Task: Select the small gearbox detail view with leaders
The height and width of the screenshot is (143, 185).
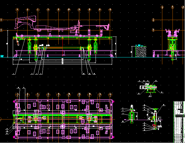Action: click(x=150, y=88)
